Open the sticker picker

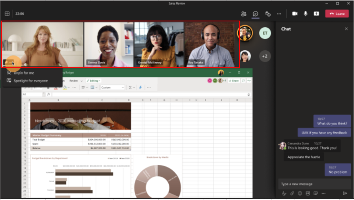316,193
